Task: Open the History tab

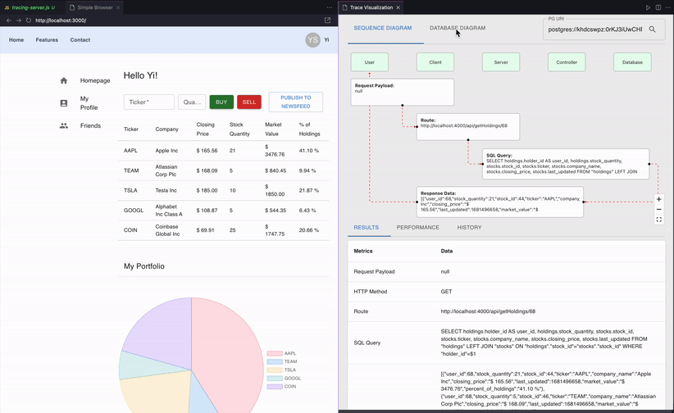Action: click(469, 227)
